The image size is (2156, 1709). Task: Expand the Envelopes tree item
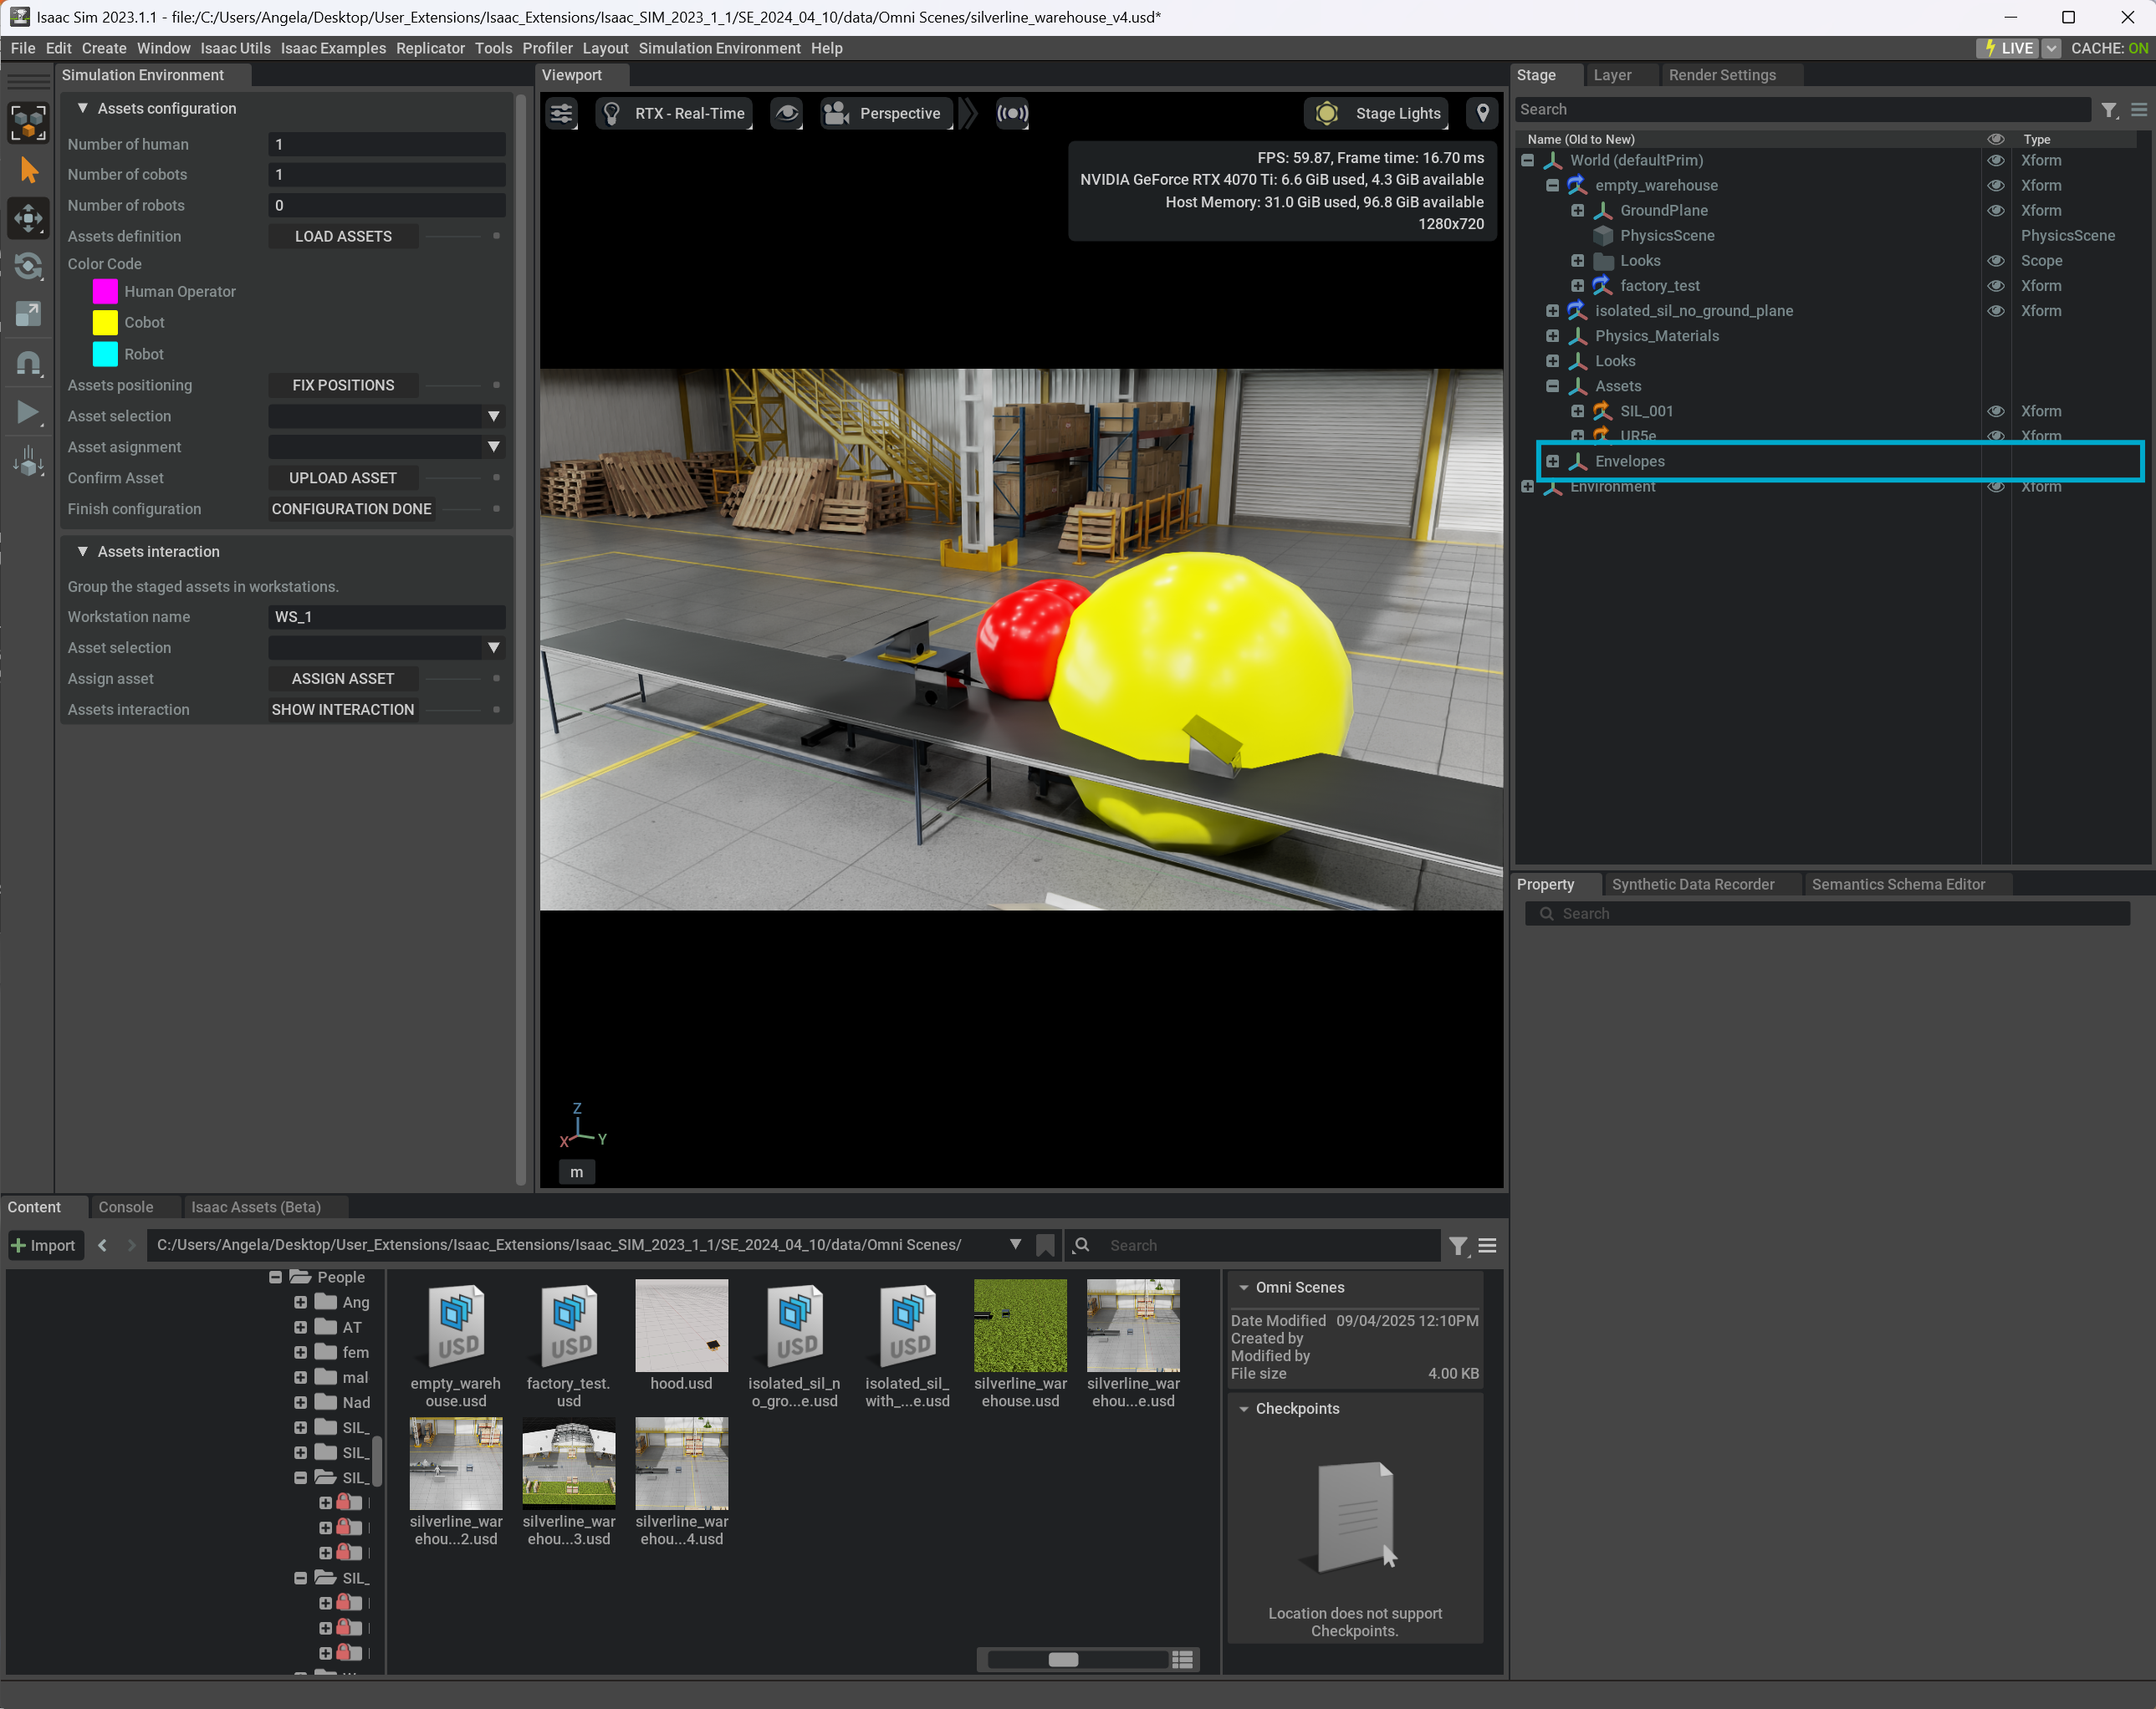[1552, 461]
